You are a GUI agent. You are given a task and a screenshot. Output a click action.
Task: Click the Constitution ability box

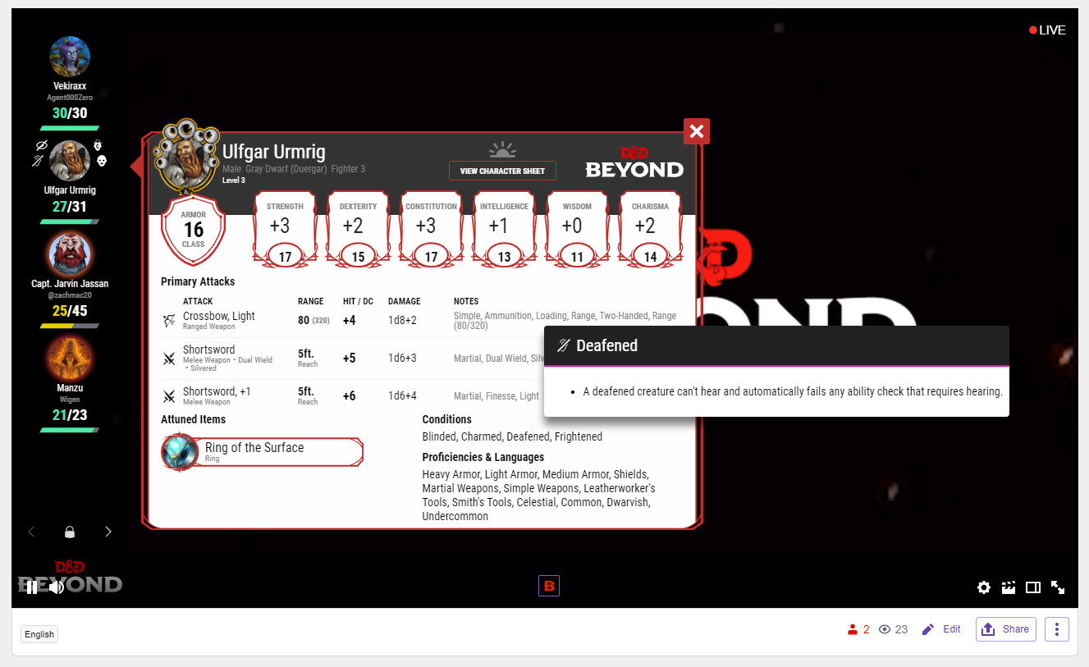click(431, 230)
